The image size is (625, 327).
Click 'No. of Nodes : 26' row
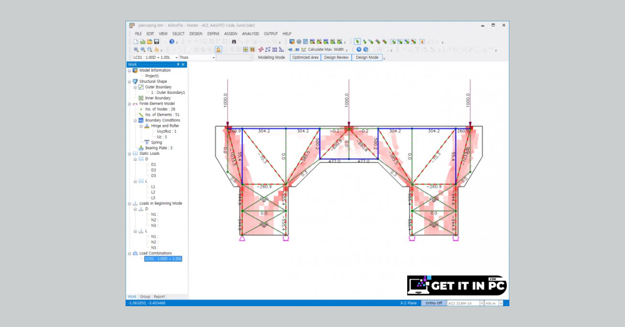point(160,109)
